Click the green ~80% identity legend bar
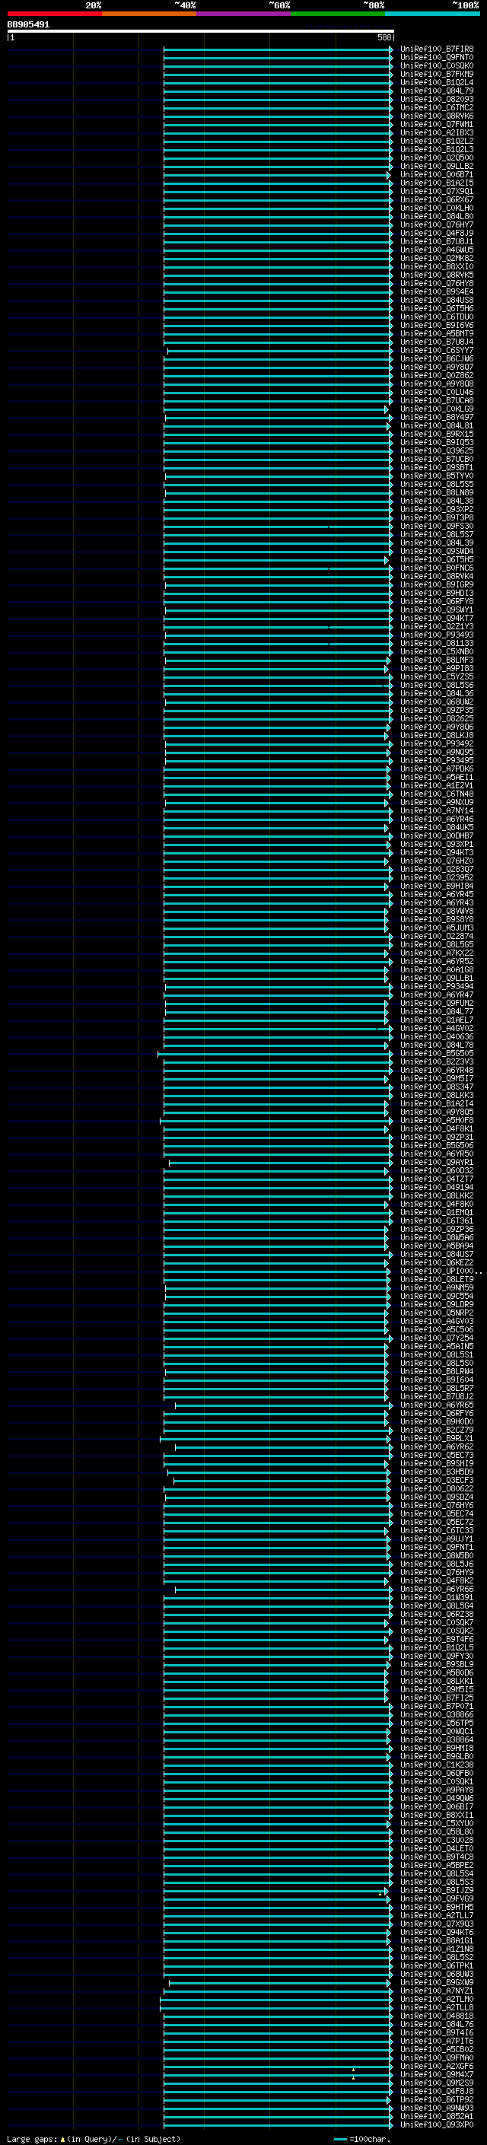Screen dimensions: 487x2145 (x=338, y=14)
